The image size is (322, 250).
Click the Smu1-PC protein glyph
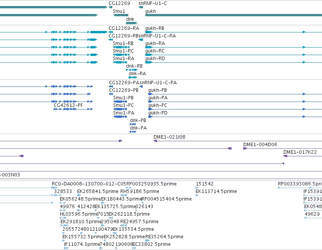tap(120, 109)
